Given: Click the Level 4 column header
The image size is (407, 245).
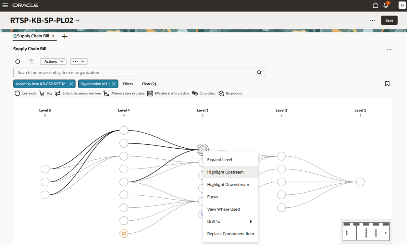Looking at the screenshot, I should [124, 110].
